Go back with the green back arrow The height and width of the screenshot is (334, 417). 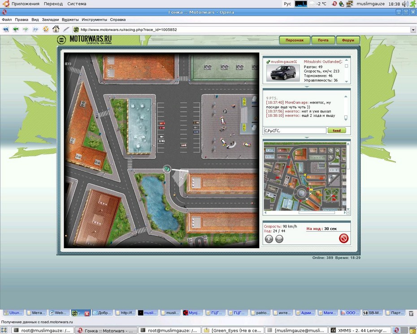point(16,29)
